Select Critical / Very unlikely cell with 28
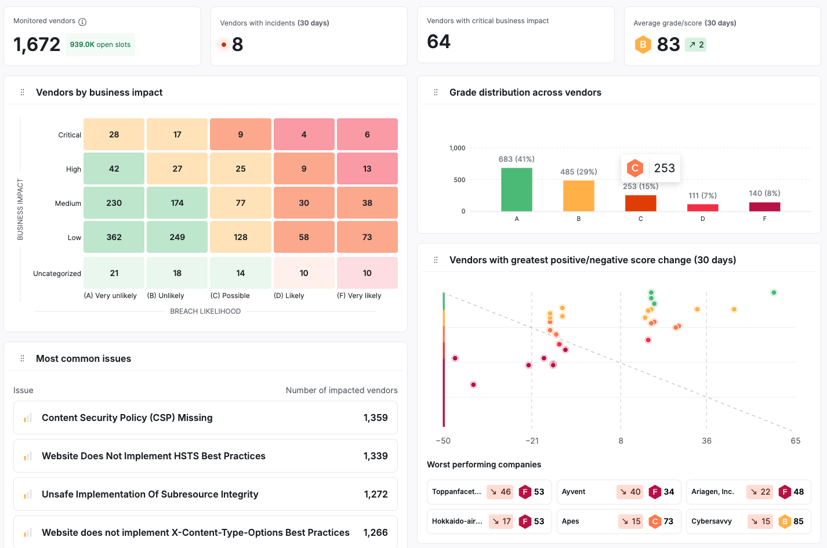 pos(114,135)
